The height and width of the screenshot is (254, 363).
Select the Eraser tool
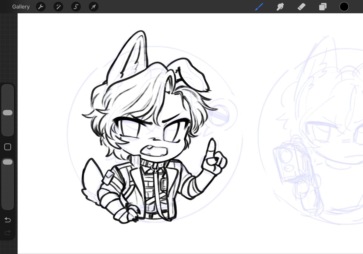(302, 7)
